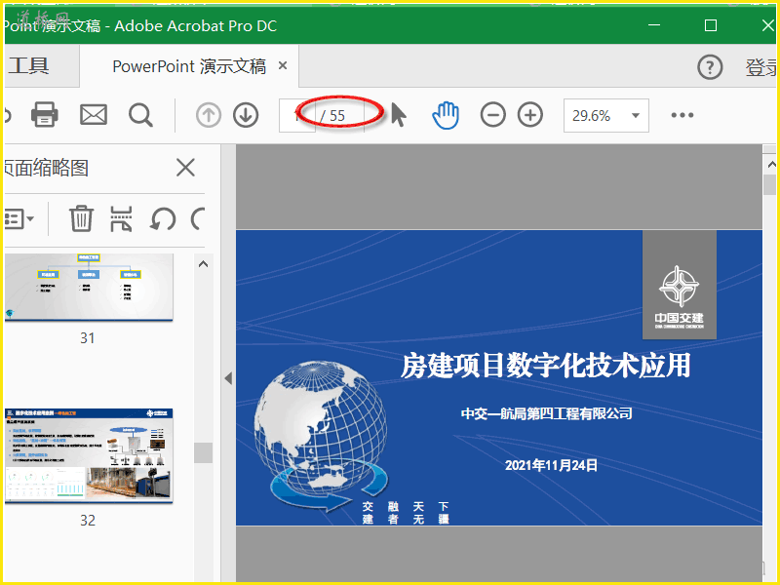Click the thumbnail panel scrollbar handle
The image size is (780, 585).
point(203,452)
